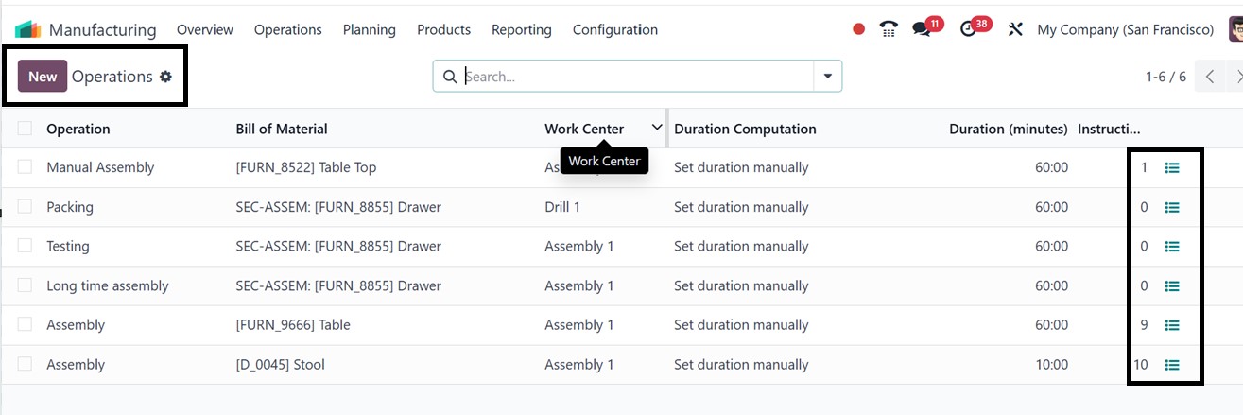Open the Operations settings gear icon

pyautogui.click(x=166, y=77)
